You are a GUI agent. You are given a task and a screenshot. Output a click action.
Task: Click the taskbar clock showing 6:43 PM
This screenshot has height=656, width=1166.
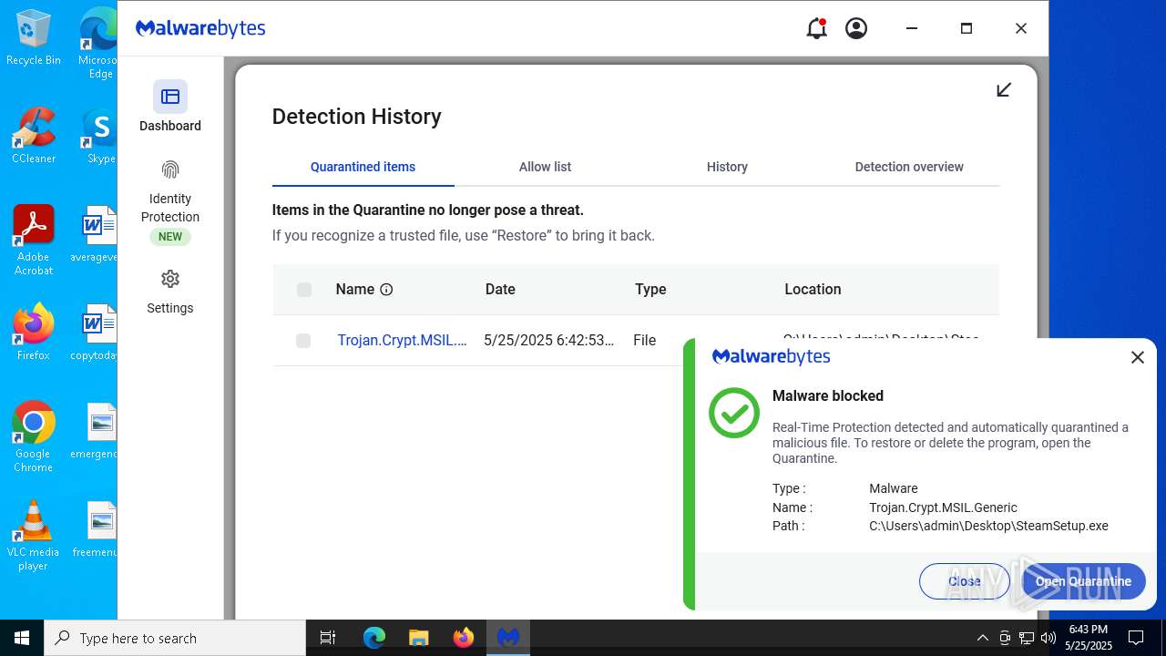[x=1088, y=638]
